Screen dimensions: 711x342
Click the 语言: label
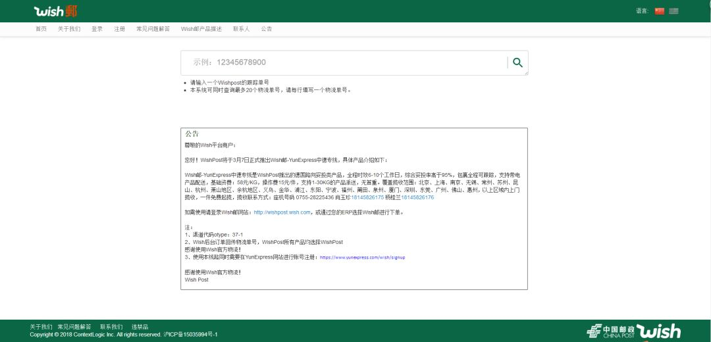tap(642, 11)
